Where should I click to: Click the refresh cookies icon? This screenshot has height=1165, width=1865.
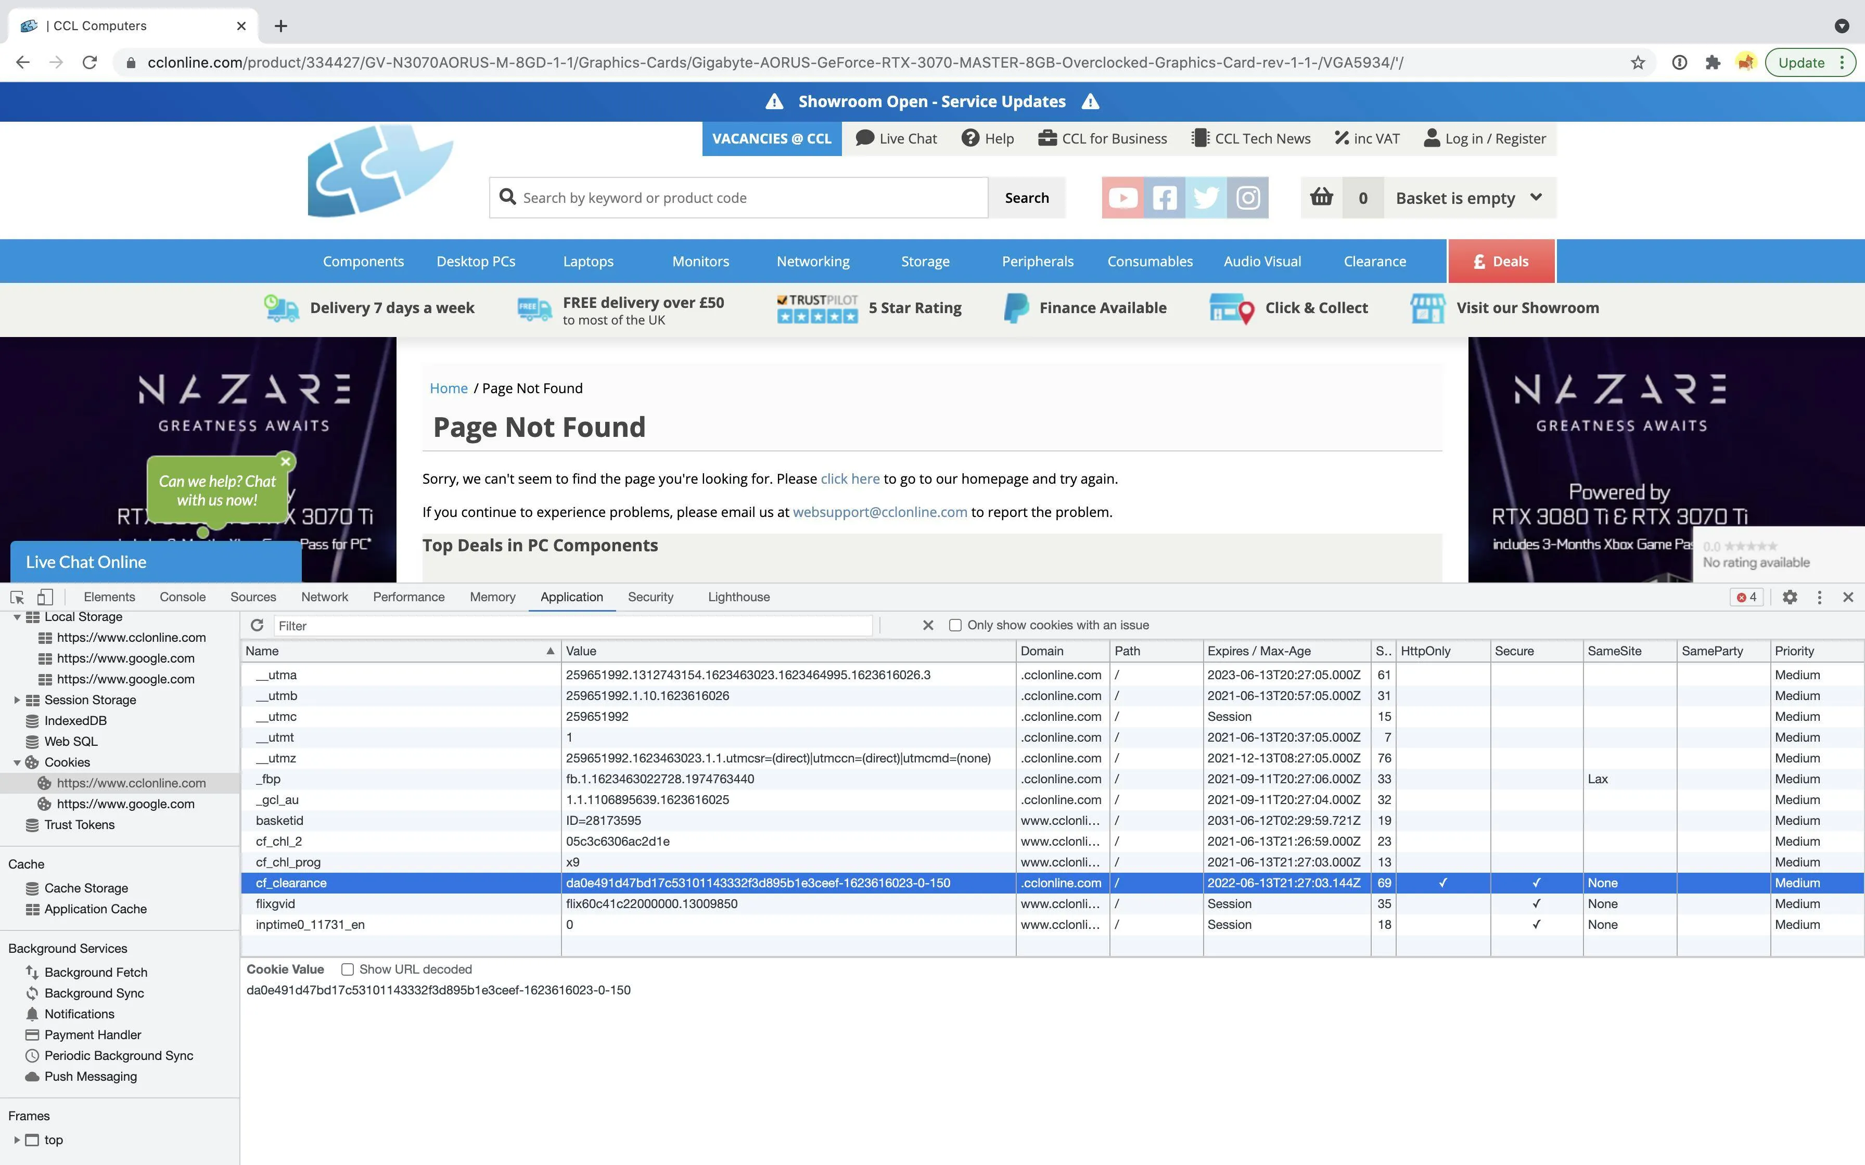pyautogui.click(x=258, y=625)
